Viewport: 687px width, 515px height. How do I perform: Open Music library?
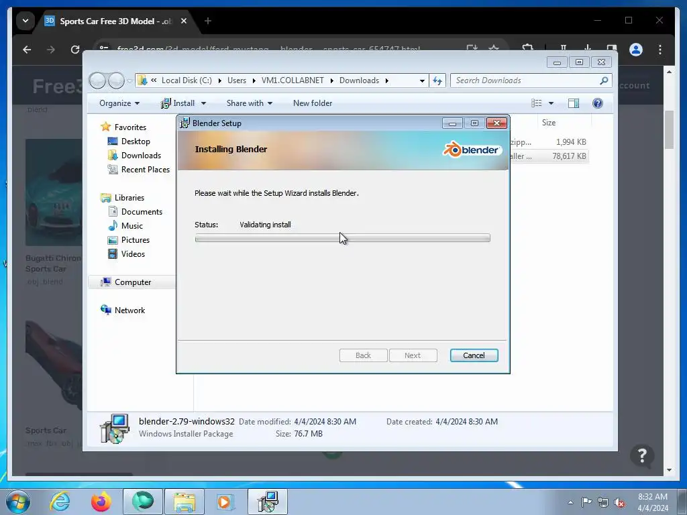pos(132,225)
